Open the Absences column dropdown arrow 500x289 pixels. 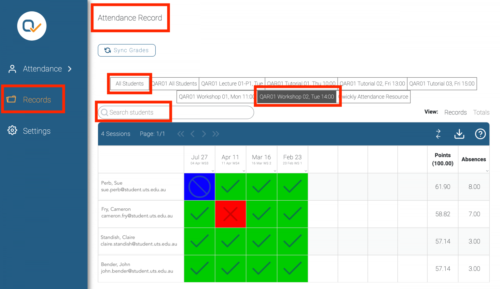pyautogui.click(x=487, y=171)
